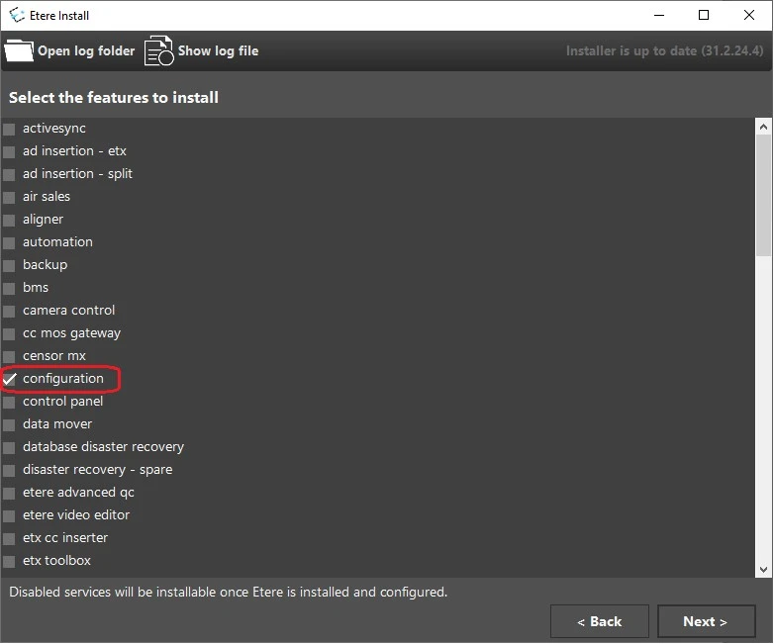
Task: Check the backup checkbox
Action: tap(9, 265)
